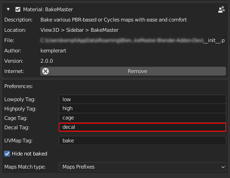Disable the Material: BakeMaster add-on checkbox
Screen dimensions: 230x178
click(18, 9)
